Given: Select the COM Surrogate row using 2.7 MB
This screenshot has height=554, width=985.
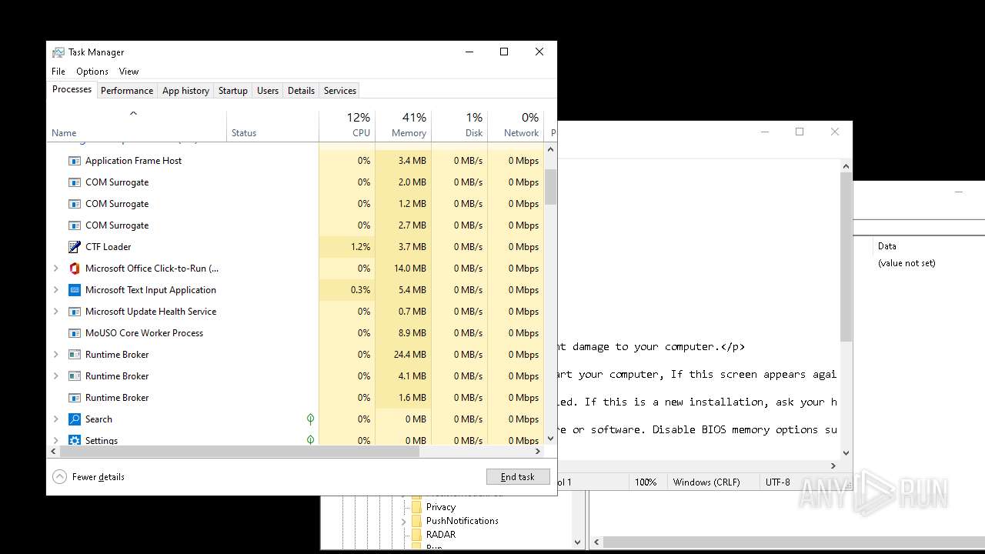Looking at the screenshot, I should 295,225.
